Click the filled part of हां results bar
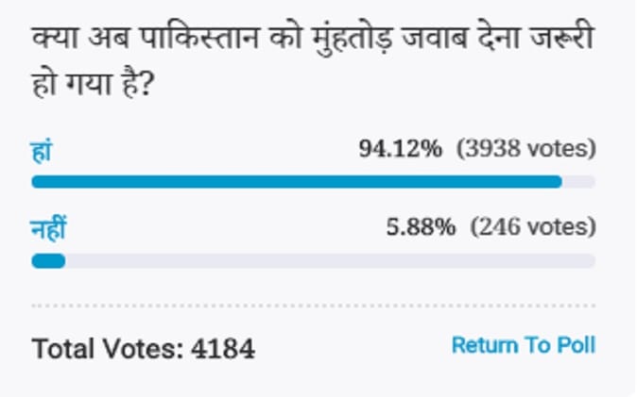 coord(296,182)
